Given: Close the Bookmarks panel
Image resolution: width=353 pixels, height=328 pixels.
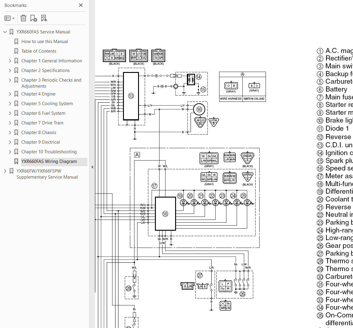Looking at the screenshot, I should point(80,5).
